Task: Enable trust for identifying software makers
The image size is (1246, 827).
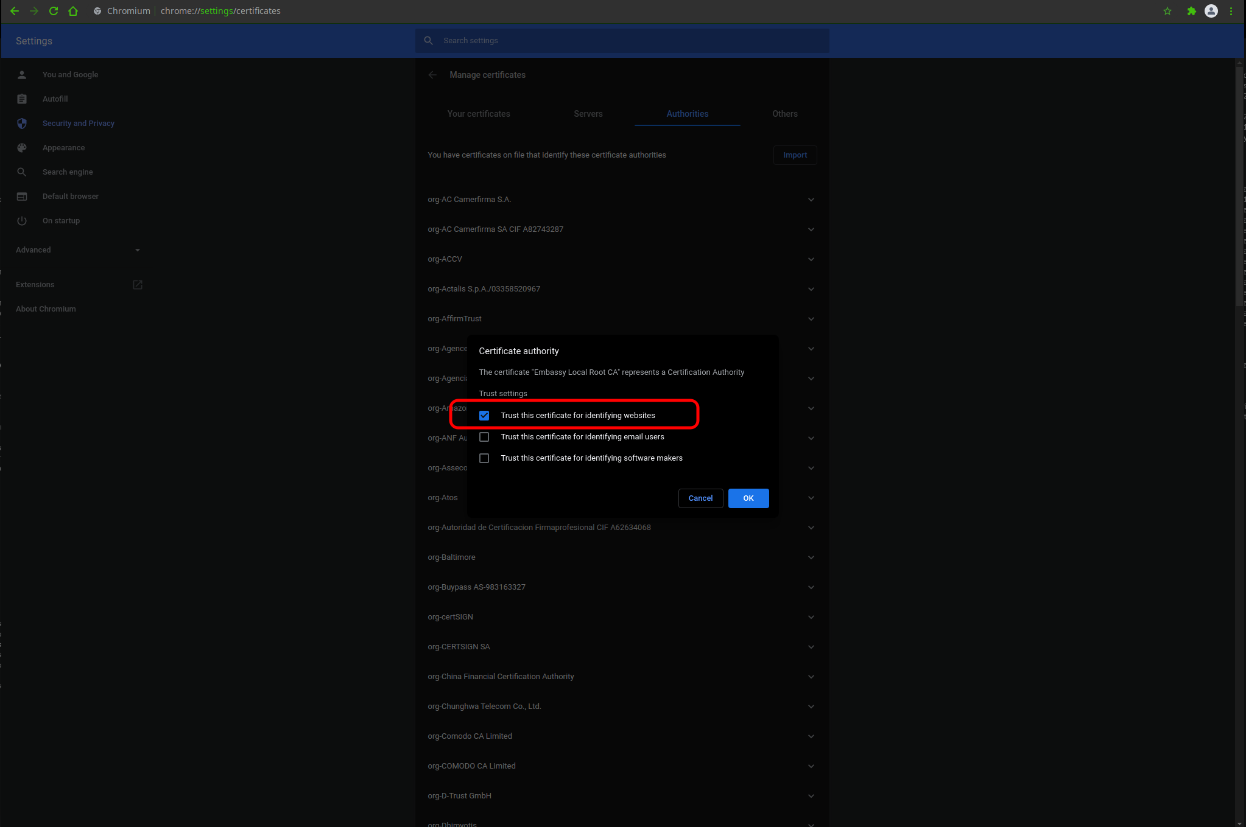Action: pyautogui.click(x=484, y=458)
